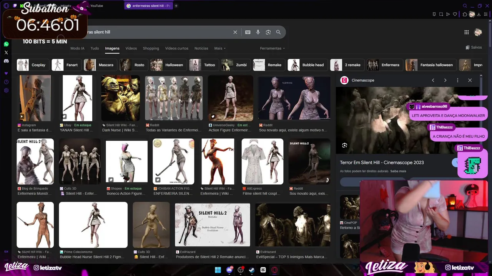Viewport: 492px width, 276px height.
Task: Search inside the preview image with Lens
Action: click(344, 145)
